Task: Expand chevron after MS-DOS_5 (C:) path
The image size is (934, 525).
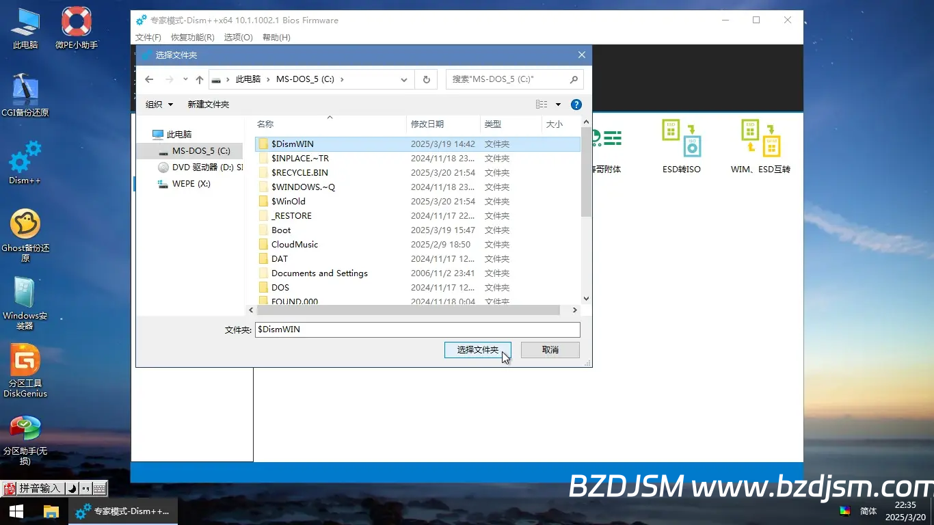Action: [342, 79]
